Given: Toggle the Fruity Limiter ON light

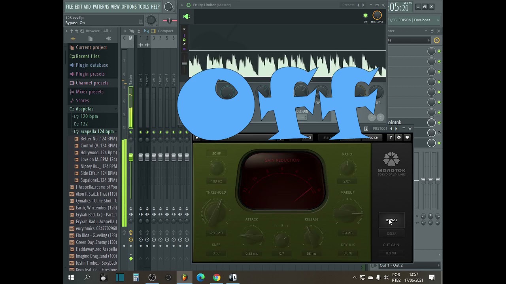Looking at the screenshot, I should point(365,16).
